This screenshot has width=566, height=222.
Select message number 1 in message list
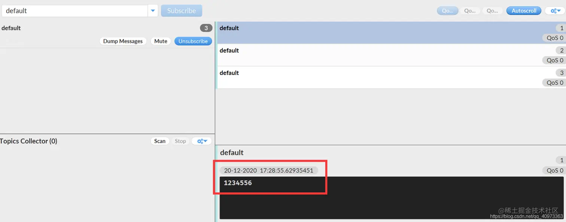(x=391, y=33)
